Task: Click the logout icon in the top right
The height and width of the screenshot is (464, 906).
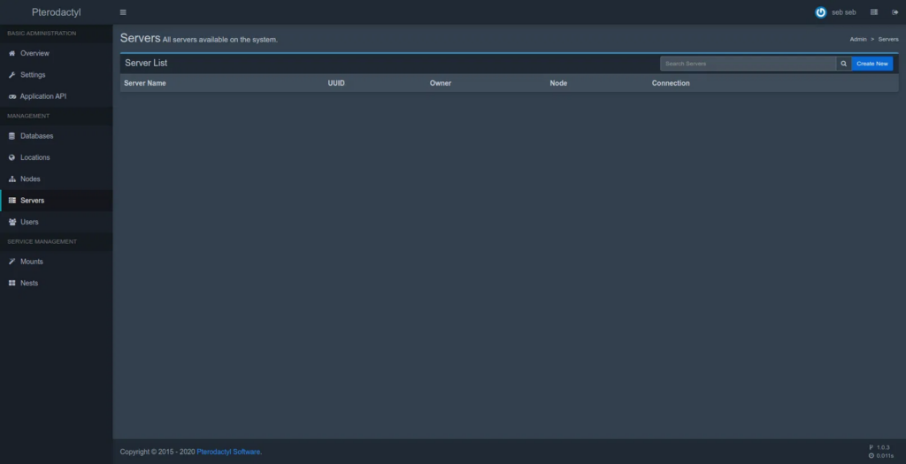Action: coord(894,12)
